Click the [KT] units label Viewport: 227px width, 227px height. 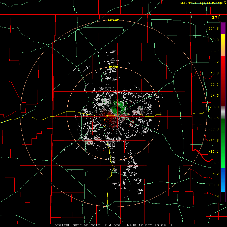coord(215,17)
